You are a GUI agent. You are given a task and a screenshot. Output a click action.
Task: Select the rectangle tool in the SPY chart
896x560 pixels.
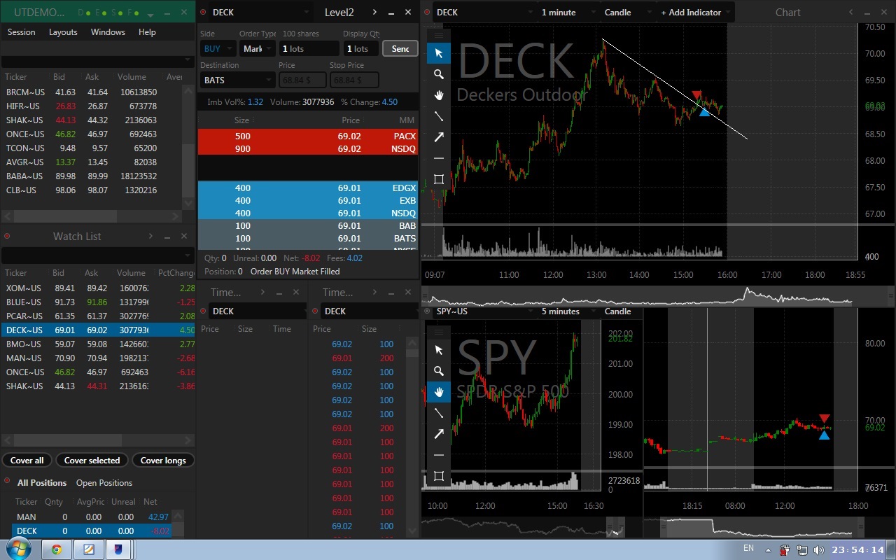pyautogui.click(x=439, y=476)
